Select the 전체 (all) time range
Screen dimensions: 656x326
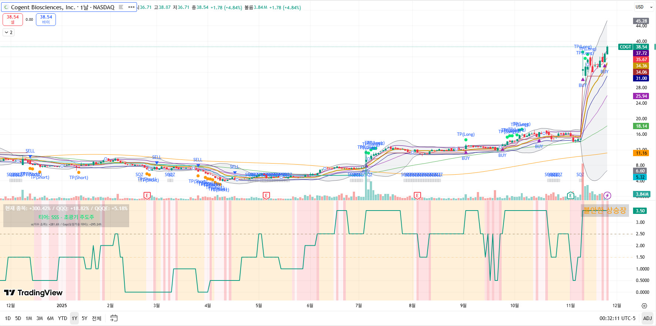coord(97,318)
